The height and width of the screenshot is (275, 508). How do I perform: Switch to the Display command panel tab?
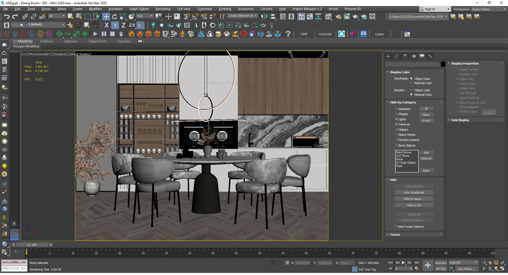point(422,56)
